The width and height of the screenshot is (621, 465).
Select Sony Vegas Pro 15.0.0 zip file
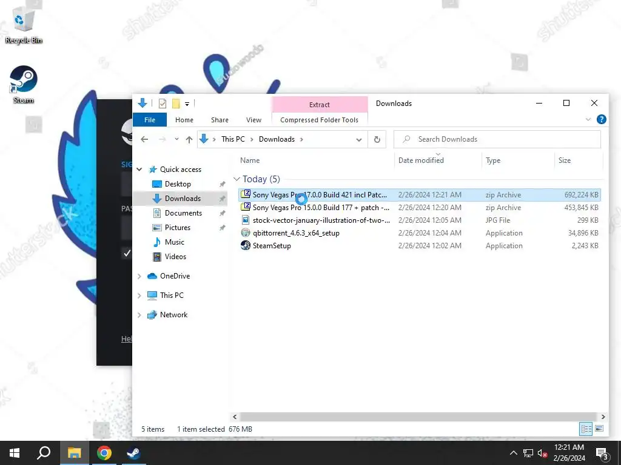420,208
